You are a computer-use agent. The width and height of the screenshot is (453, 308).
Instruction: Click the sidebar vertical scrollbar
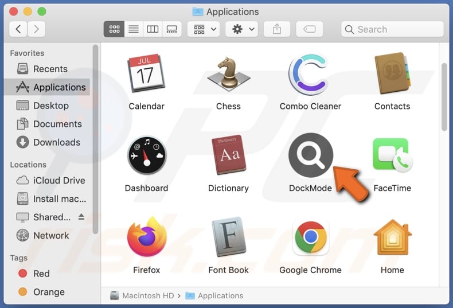(x=95, y=139)
